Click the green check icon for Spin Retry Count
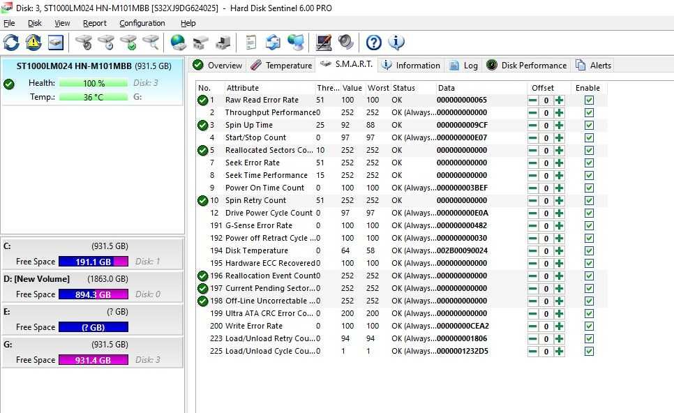The height and width of the screenshot is (413, 674). (203, 201)
